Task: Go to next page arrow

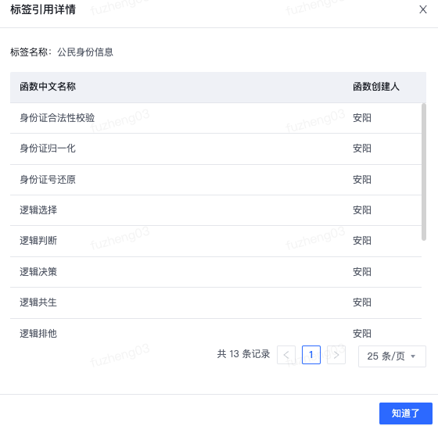Action: pos(336,355)
